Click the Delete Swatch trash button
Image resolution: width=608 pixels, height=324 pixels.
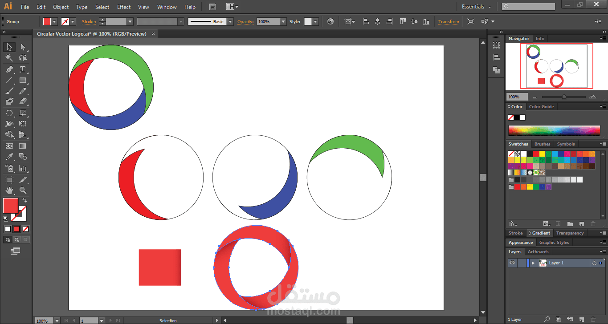click(593, 224)
